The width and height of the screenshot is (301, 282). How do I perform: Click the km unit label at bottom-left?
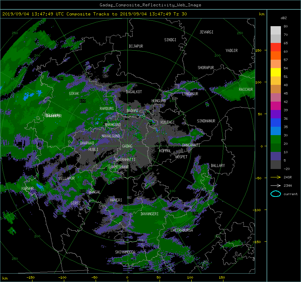tap(5, 278)
